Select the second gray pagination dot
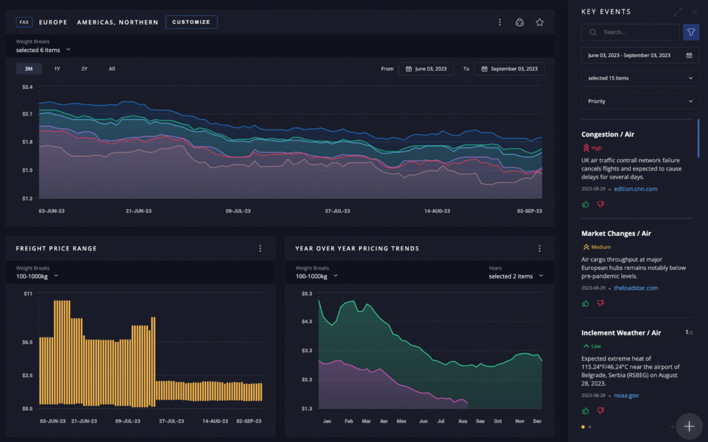Image resolution: width=708 pixels, height=442 pixels. [x=590, y=427]
